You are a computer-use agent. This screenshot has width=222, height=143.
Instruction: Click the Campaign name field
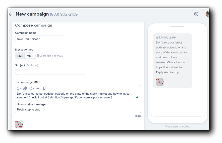point(40,39)
